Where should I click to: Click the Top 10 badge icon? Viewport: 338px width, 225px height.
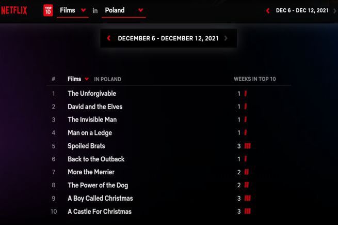pyautogui.click(x=48, y=10)
